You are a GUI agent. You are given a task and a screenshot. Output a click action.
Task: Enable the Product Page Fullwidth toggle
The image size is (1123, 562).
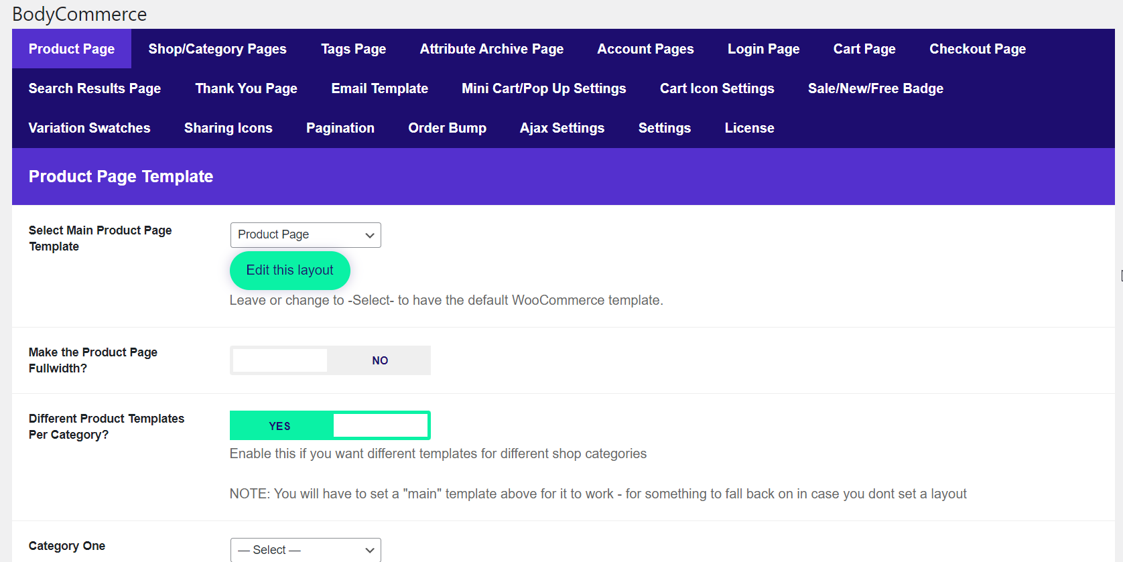coord(330,360)
